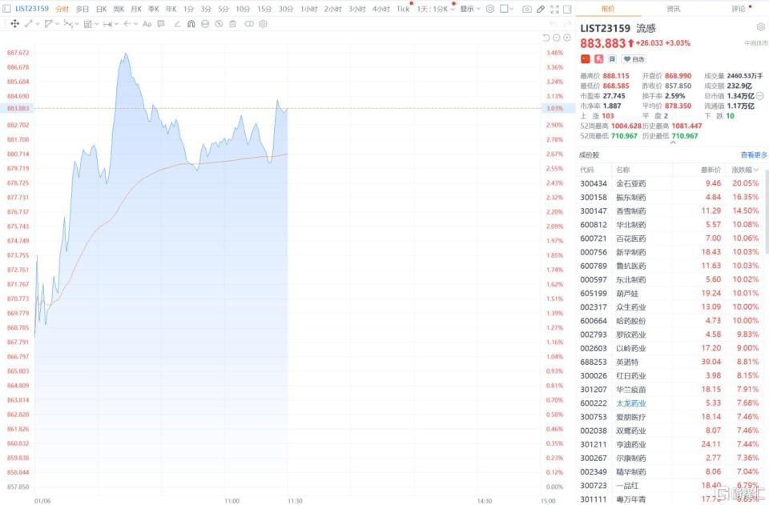Switch to 日K daily candlestick
The width and height of the screenshot is (769, 505).
[x=101, y=9]
